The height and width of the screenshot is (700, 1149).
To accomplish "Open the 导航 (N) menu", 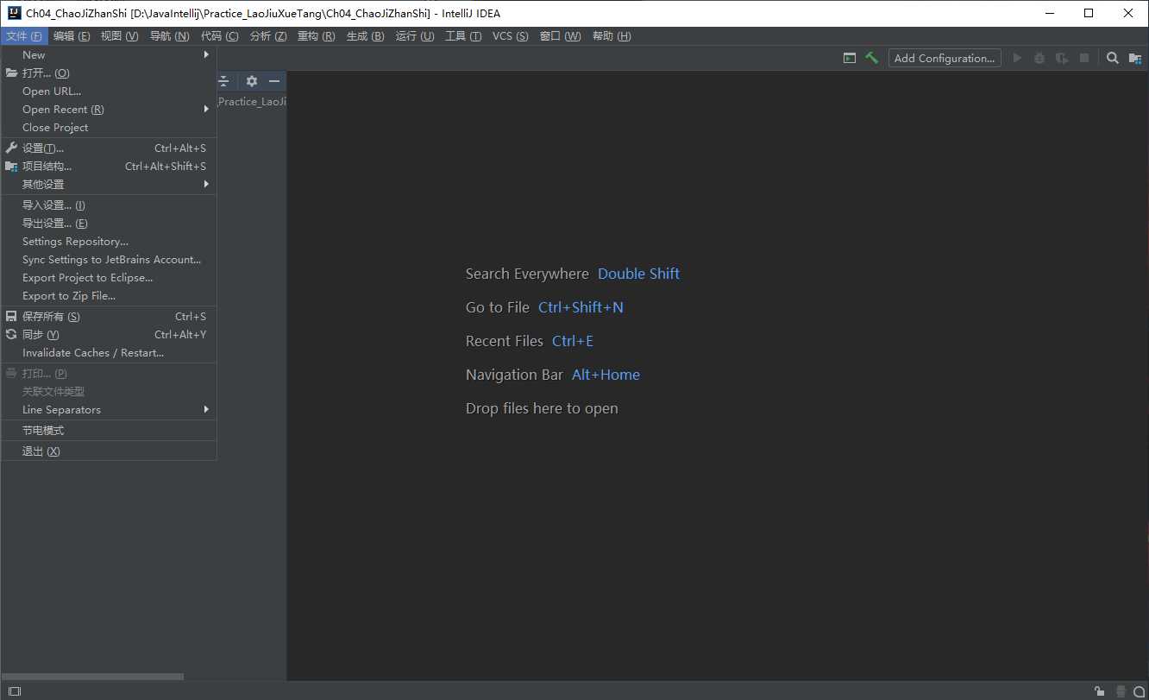I will [x=169, y=35].
